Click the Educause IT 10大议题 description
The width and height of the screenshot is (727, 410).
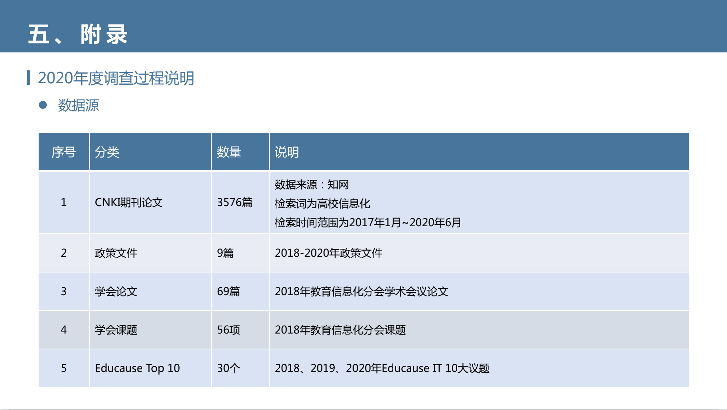tap(382, 368)
